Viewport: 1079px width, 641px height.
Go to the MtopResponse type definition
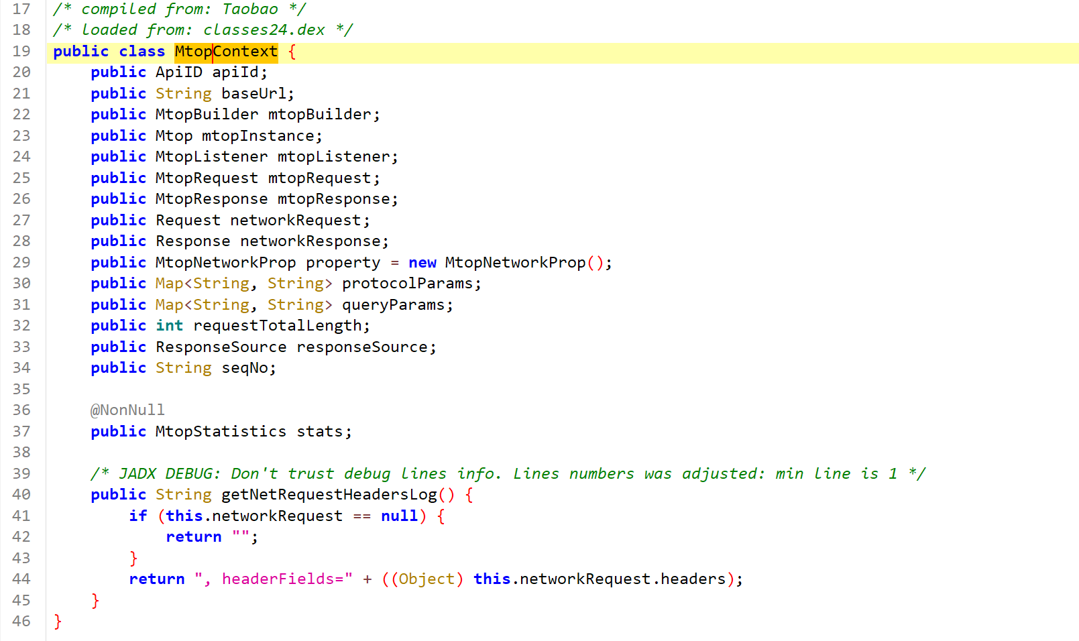(211, 199)
